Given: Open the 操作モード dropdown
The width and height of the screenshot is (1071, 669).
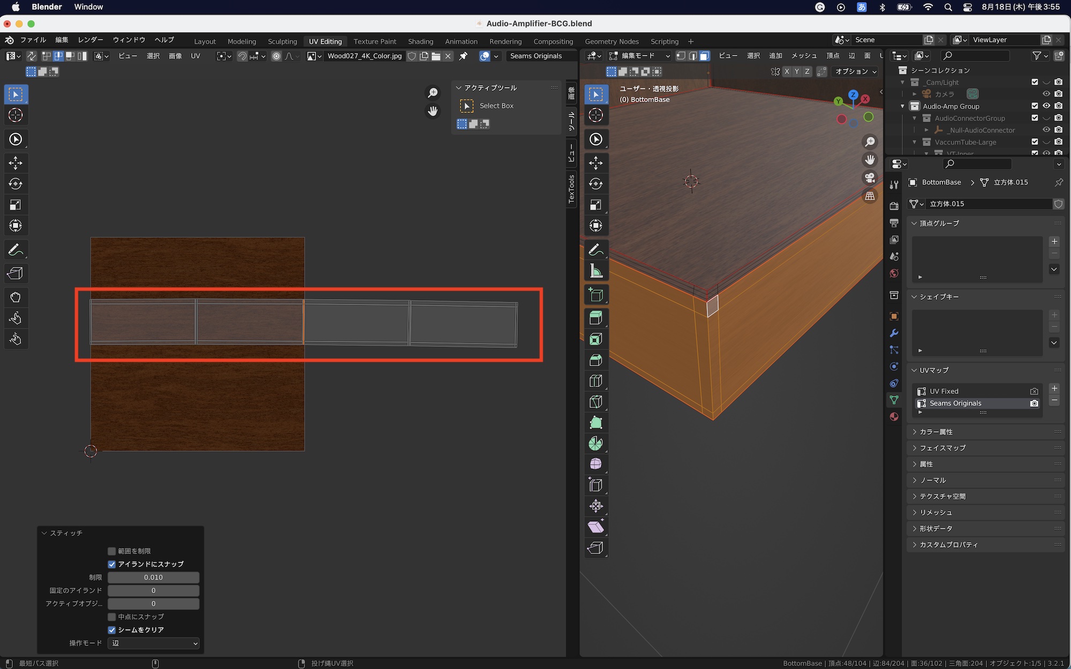Looking at the screenshot, I should point(154,643).
